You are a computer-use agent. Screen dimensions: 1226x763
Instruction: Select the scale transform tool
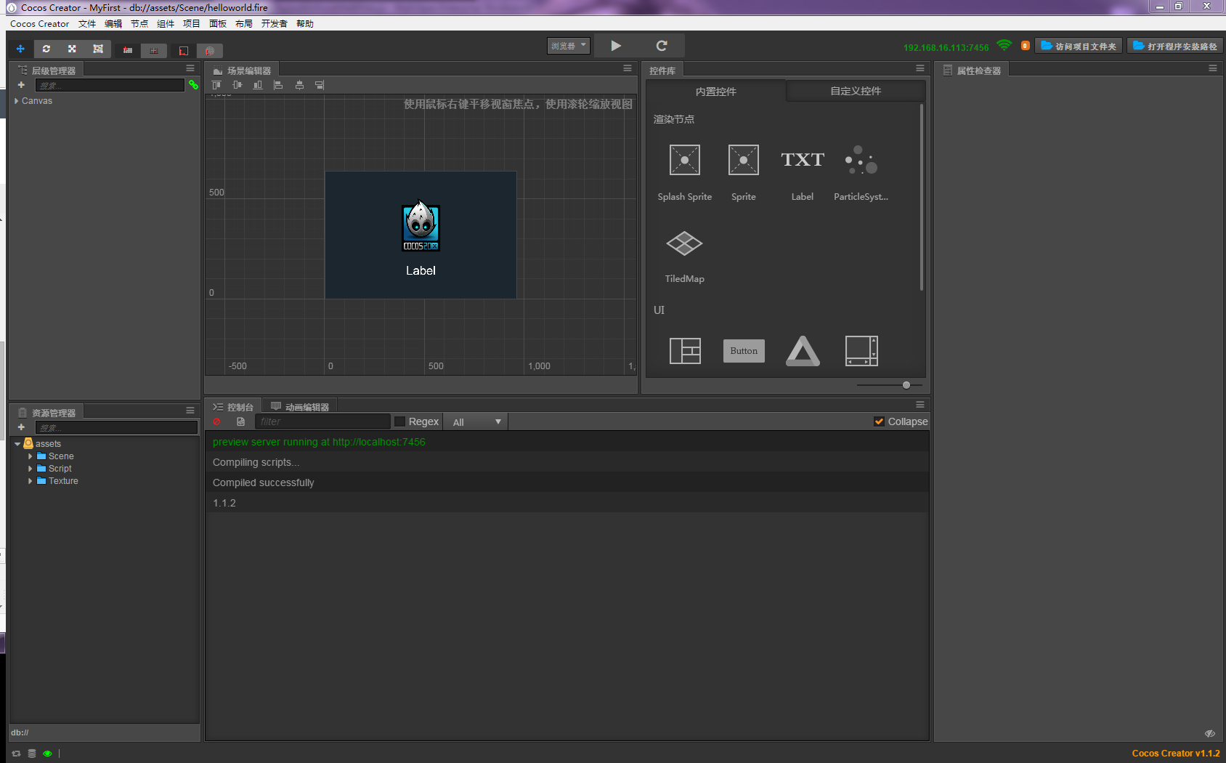click(72, 49)
